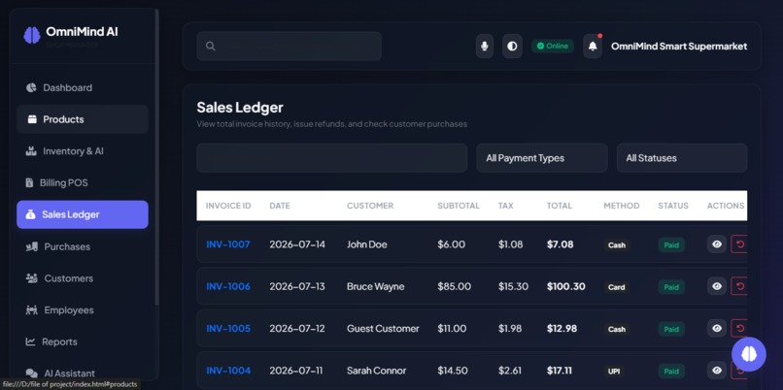
Task: Click the Sales Ledger money bag icon
Action: coord(30,214)
